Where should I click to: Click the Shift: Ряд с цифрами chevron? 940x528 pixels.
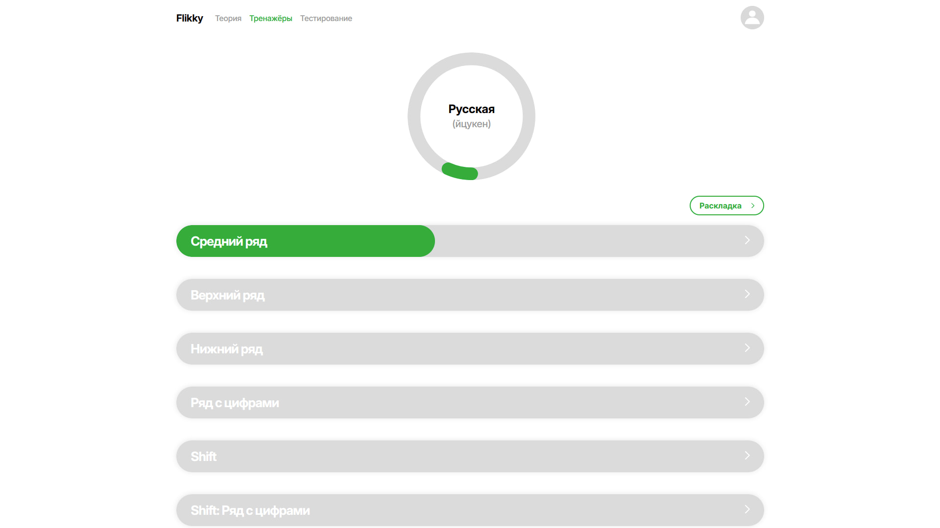[x=747, y=509]
